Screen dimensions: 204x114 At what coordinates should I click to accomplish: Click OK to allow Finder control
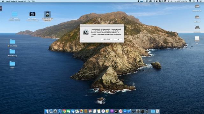(118, 40)
